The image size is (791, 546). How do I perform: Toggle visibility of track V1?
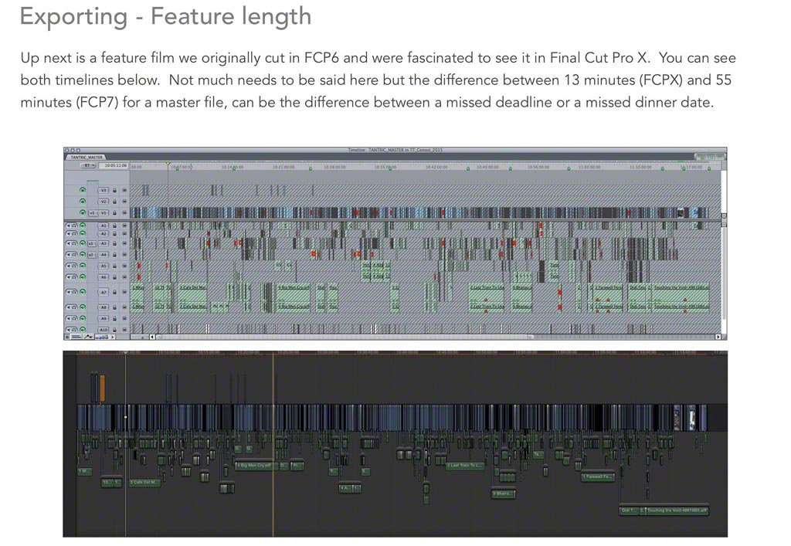(x=83, y=212)
